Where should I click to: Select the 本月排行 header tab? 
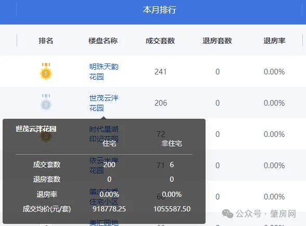160,10
